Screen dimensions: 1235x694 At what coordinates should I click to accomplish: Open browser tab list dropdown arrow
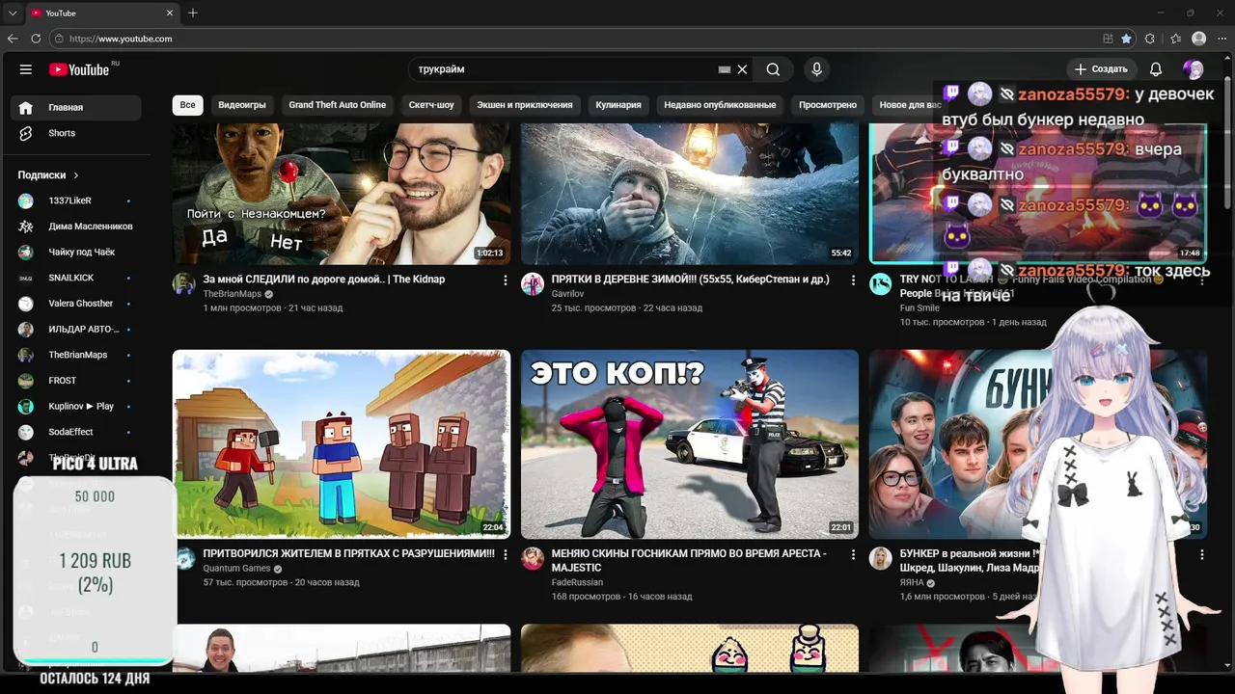coord(13,13)
